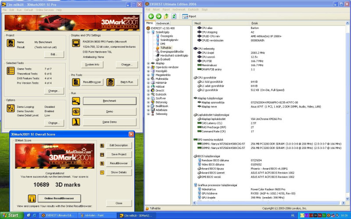Click the EVEREST horizontal scrollbar right arrow

pos(344,203)
